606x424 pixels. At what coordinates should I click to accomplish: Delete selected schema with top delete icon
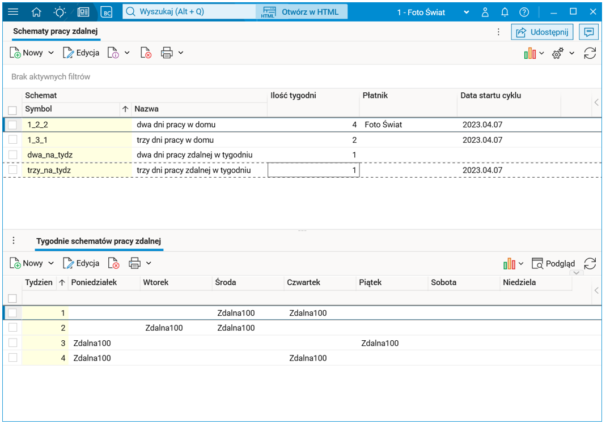(x=146, y=53)
